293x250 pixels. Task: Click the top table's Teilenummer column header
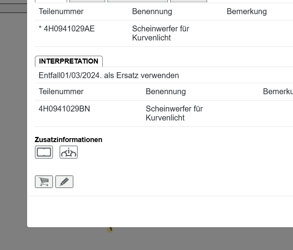(61, 11)
